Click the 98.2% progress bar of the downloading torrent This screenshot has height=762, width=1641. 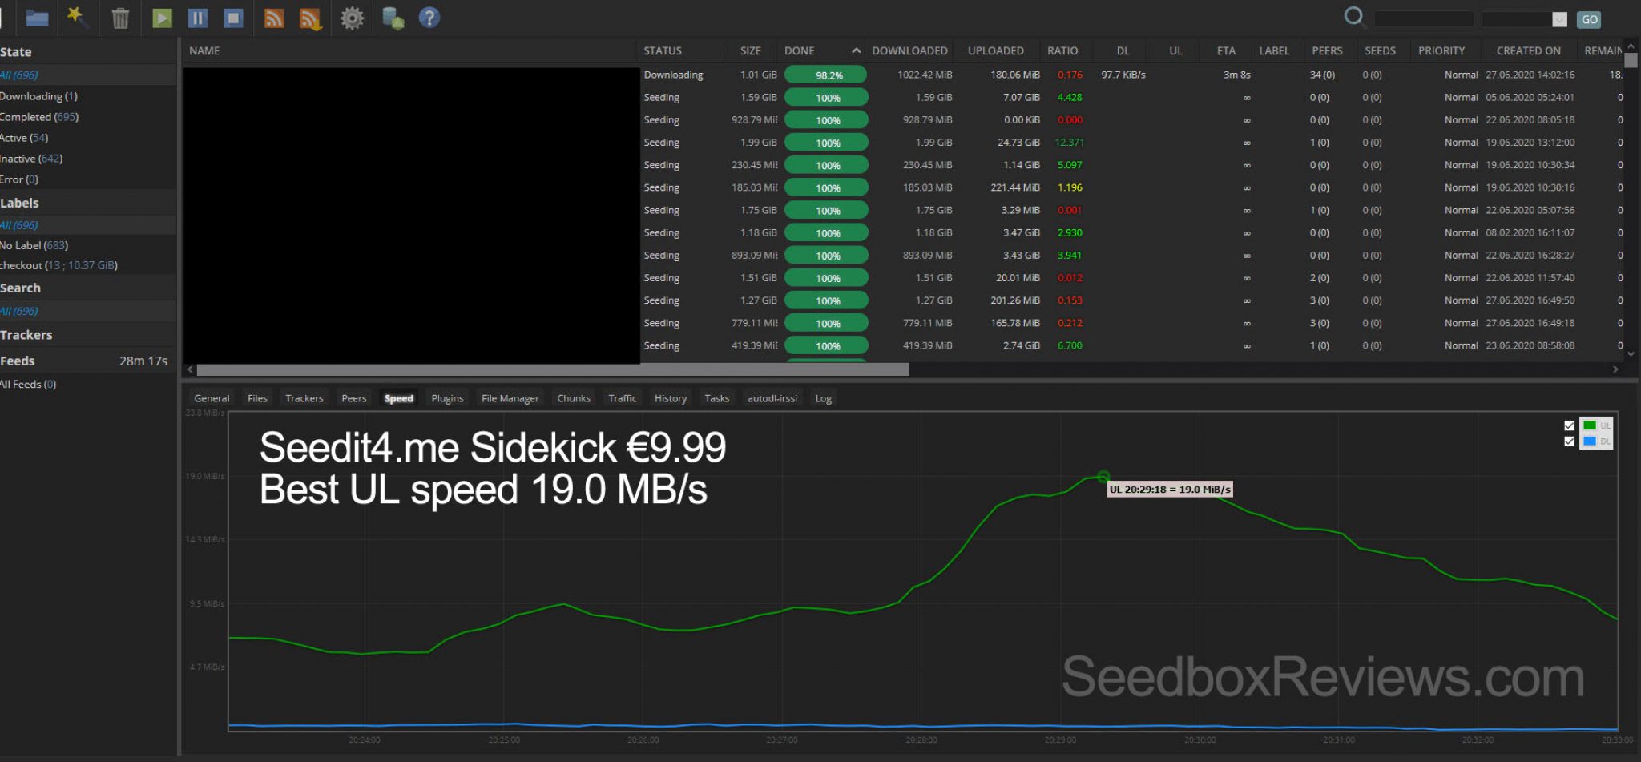[826, 74]
